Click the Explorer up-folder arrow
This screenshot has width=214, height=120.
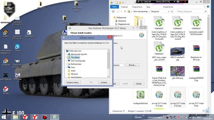point(125,11)
